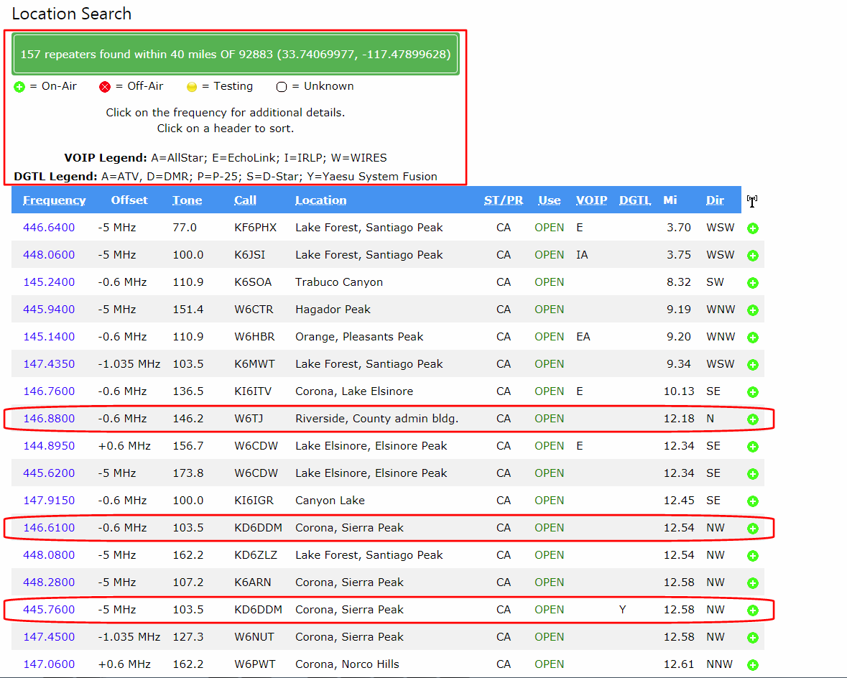Click the green 157 repeaters found banner
Viewport: 847px width, 678px height.
click(236, 55)
